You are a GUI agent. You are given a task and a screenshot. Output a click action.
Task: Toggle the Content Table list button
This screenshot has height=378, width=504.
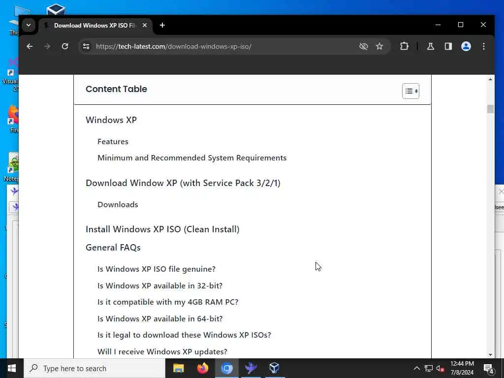(410, 91)
